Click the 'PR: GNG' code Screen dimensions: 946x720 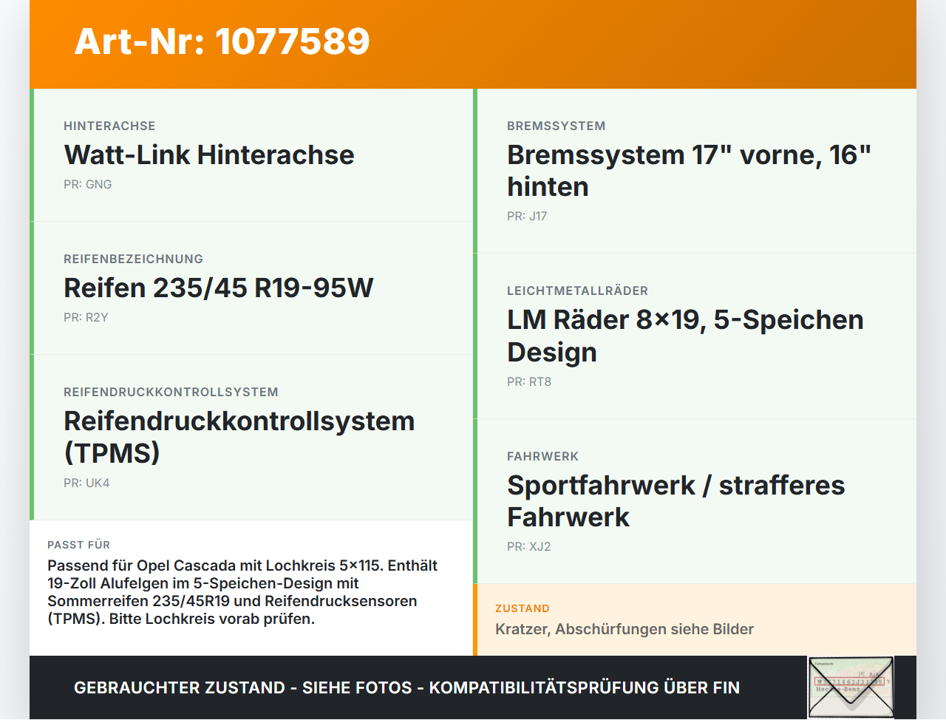88,184
